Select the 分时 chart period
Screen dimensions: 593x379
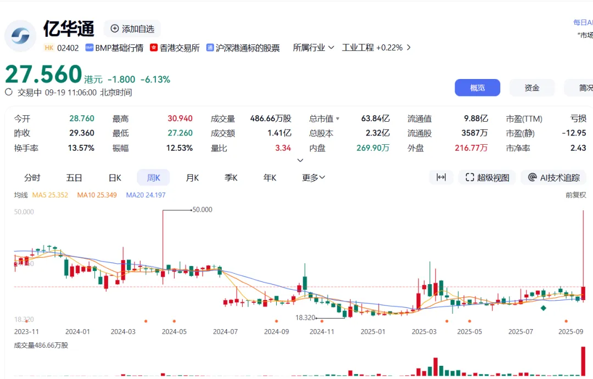pos(32,178)
